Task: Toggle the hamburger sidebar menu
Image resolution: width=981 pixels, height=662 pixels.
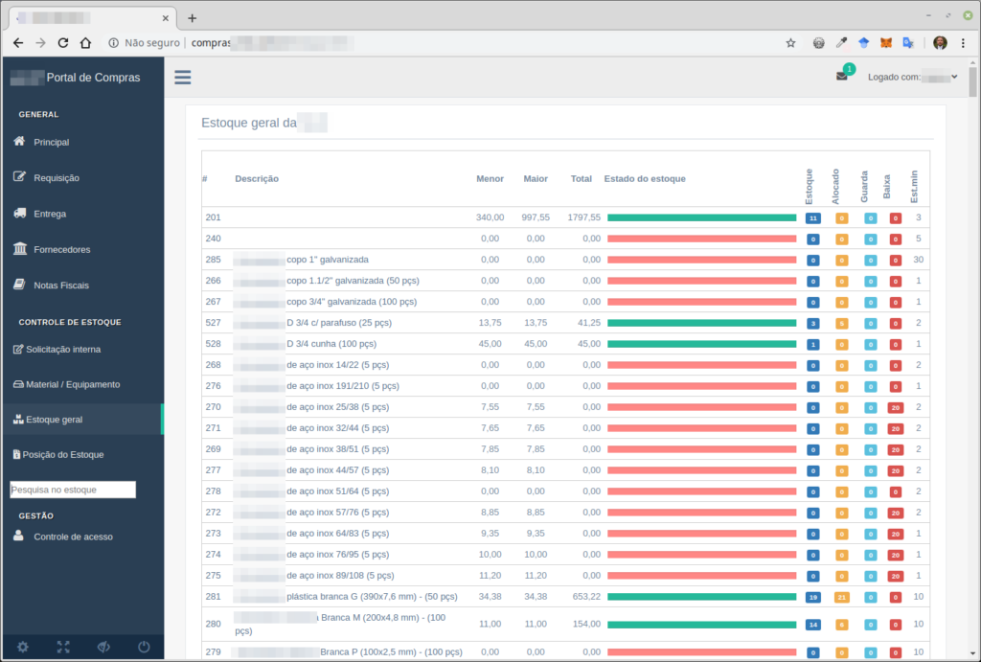Action: tap(182, 78)
